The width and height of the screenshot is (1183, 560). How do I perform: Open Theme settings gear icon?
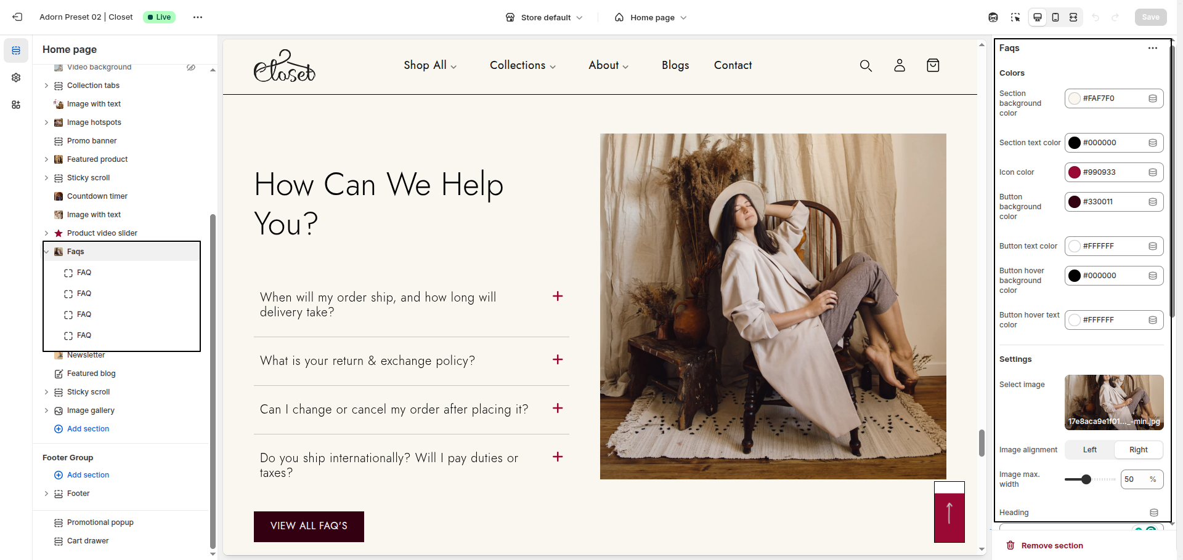pyautogui.click(x=16, y=78)
